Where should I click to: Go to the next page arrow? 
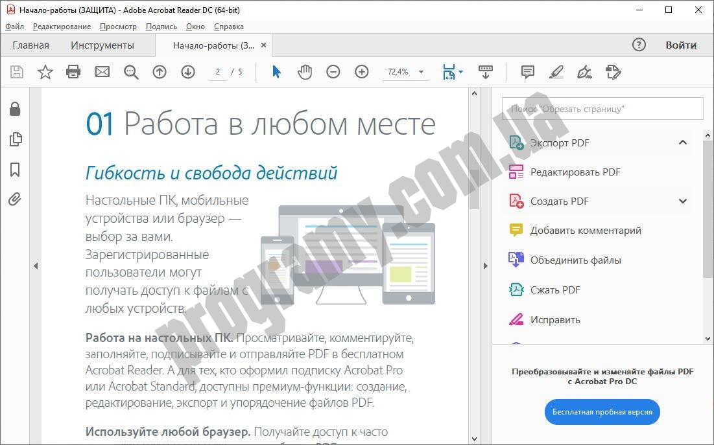(x=188, y=72)
